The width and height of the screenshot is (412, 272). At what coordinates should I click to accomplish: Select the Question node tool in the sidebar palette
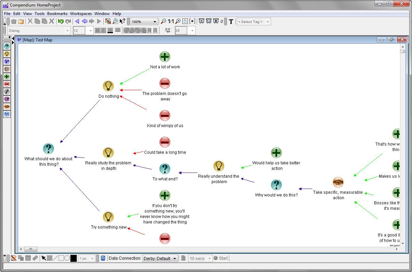click(x=7, y=46)
